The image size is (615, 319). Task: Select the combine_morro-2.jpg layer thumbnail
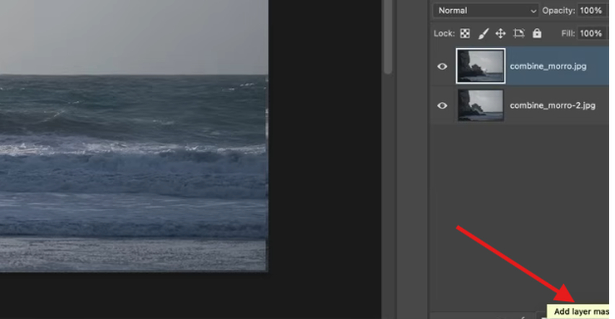[x=480, y=105]
